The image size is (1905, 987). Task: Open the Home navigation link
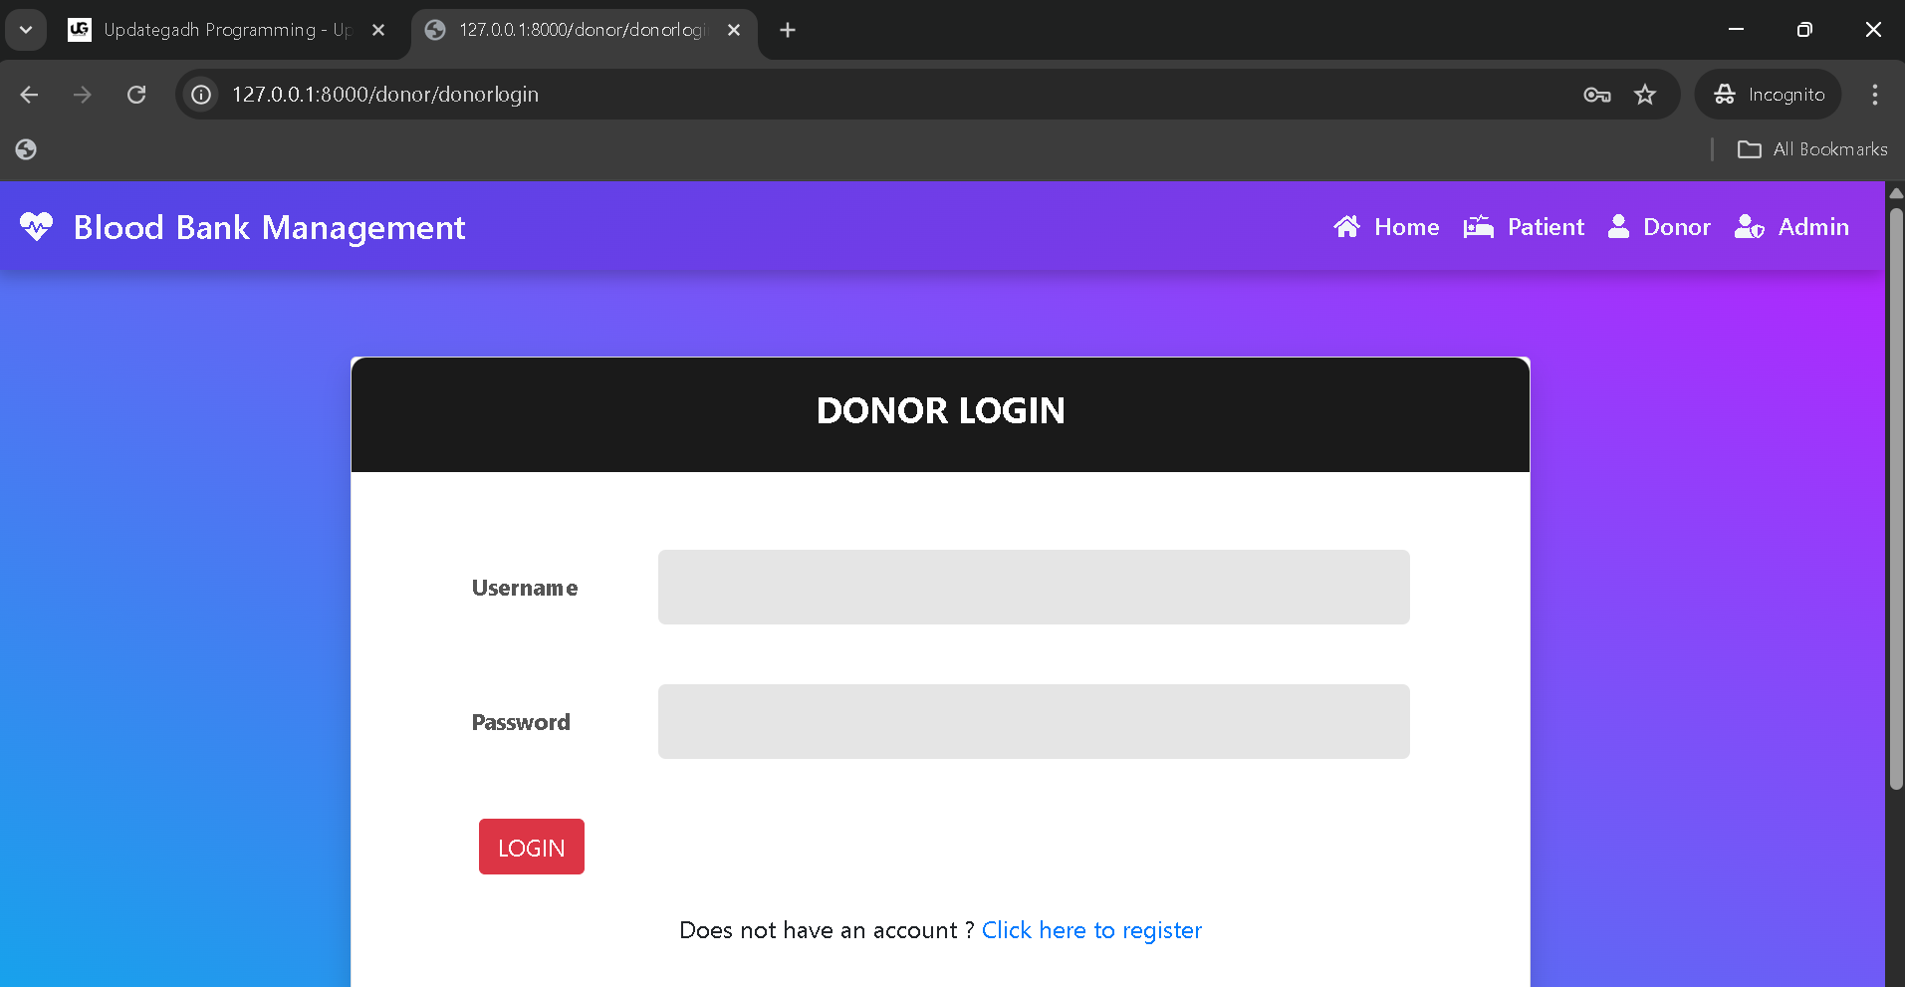click(x=1386, y=227)
